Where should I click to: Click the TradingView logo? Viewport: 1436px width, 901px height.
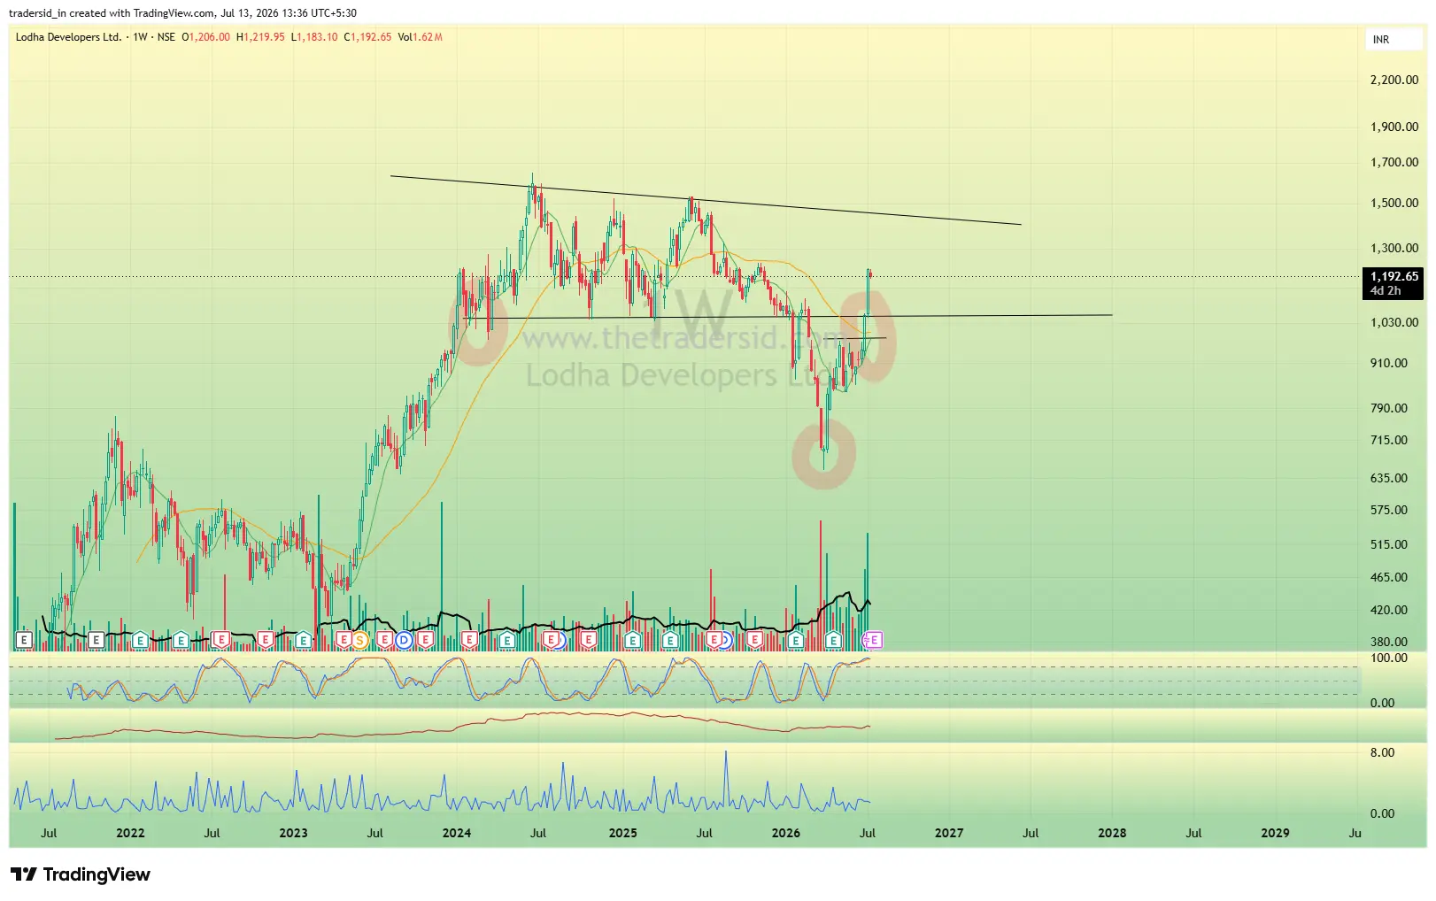[81, 874]
